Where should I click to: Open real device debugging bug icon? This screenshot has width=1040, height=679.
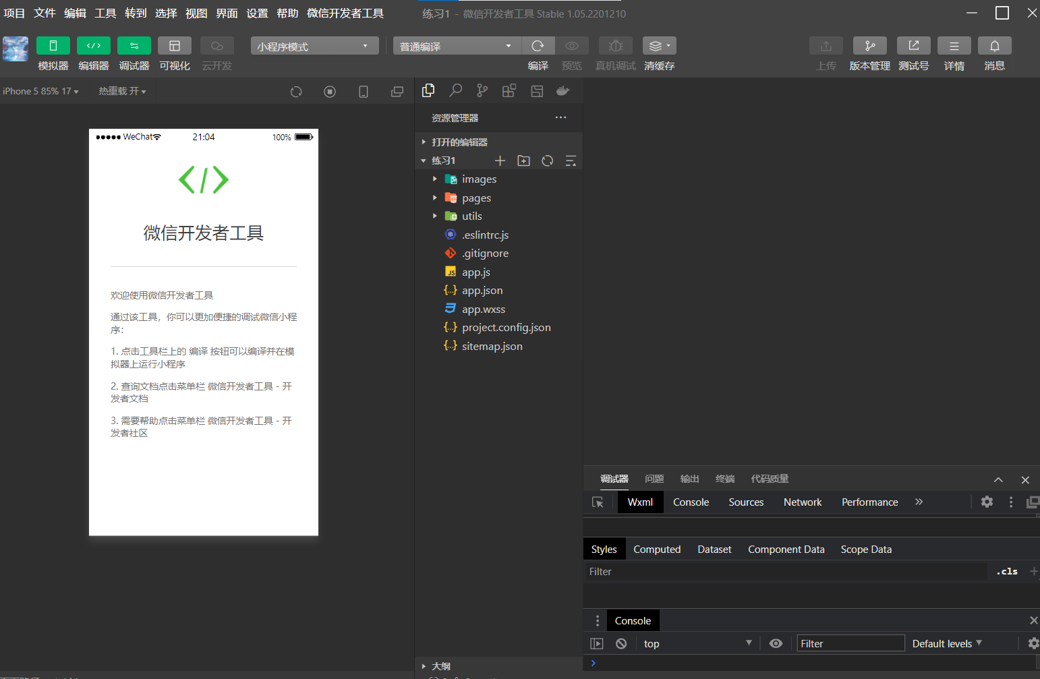[615, 45]
